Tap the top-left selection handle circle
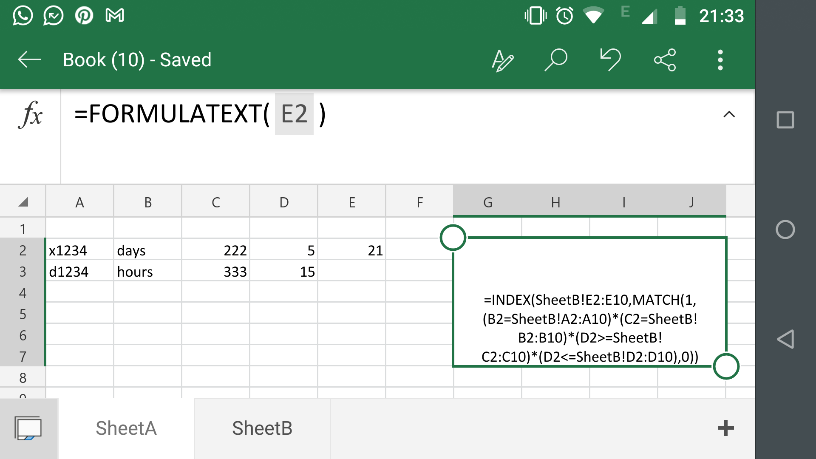The height and width of the screenshot is (459, 816). point(453,238)
